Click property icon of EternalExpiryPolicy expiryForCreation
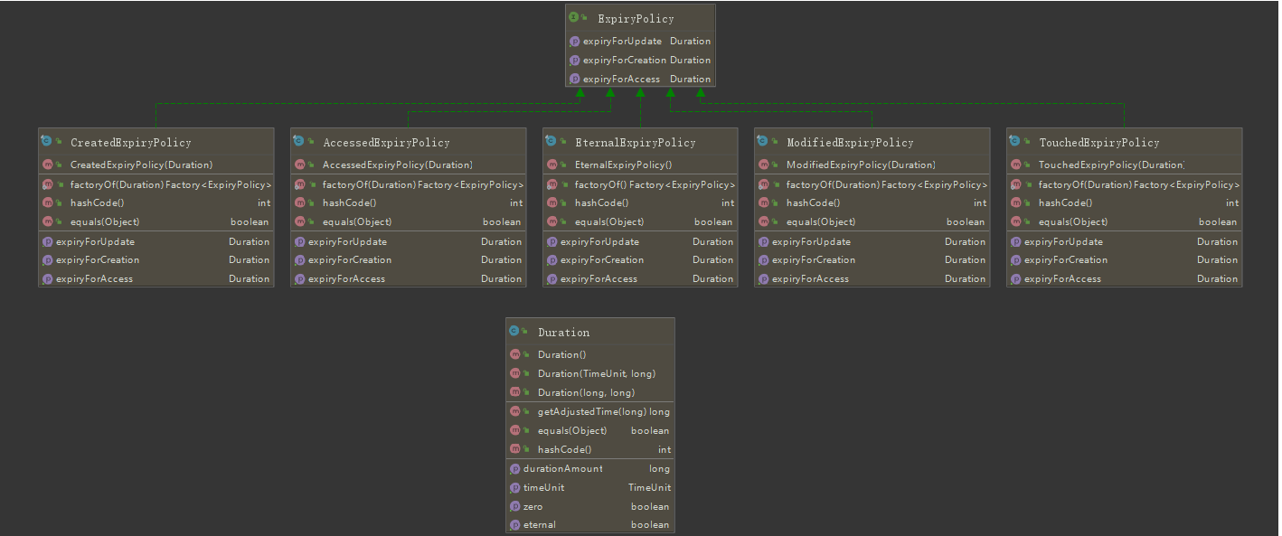The image size is (1282, 536). (x=551, y=260)
